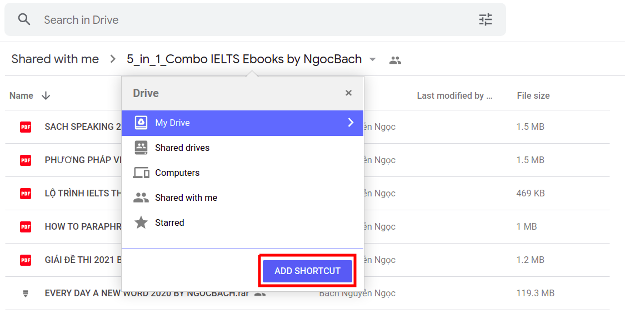
Task: Click PDF icon of SACH SPEAKING file
Action: (26, 127)
